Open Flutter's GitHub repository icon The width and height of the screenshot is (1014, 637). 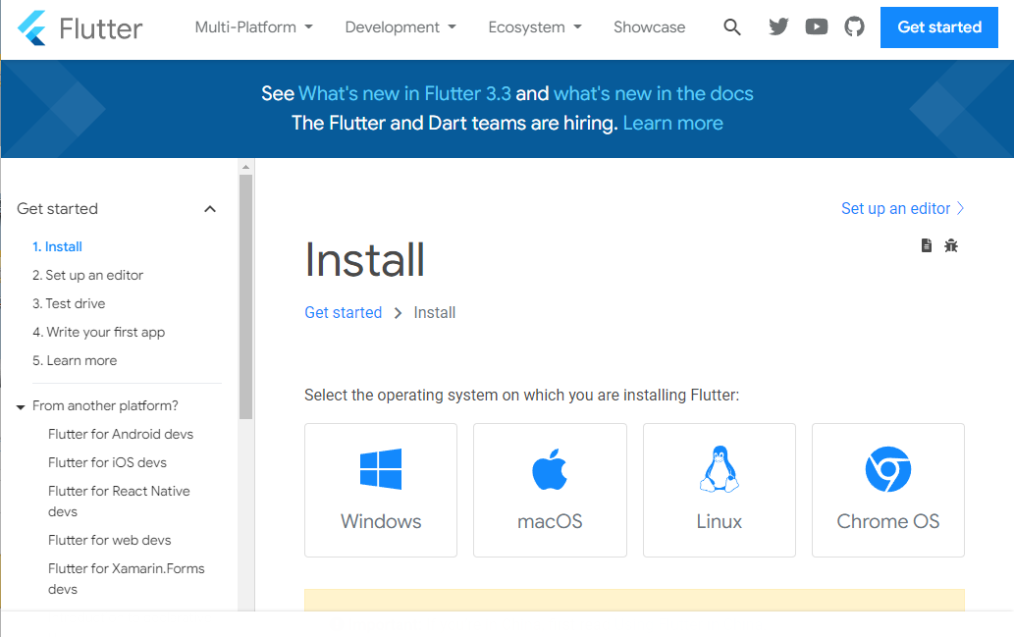(x=854, y=27)
